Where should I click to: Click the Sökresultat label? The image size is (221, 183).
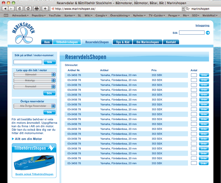point(71,65)
